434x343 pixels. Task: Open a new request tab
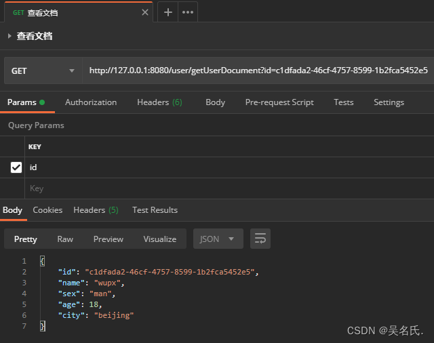(x=168, y=12)
